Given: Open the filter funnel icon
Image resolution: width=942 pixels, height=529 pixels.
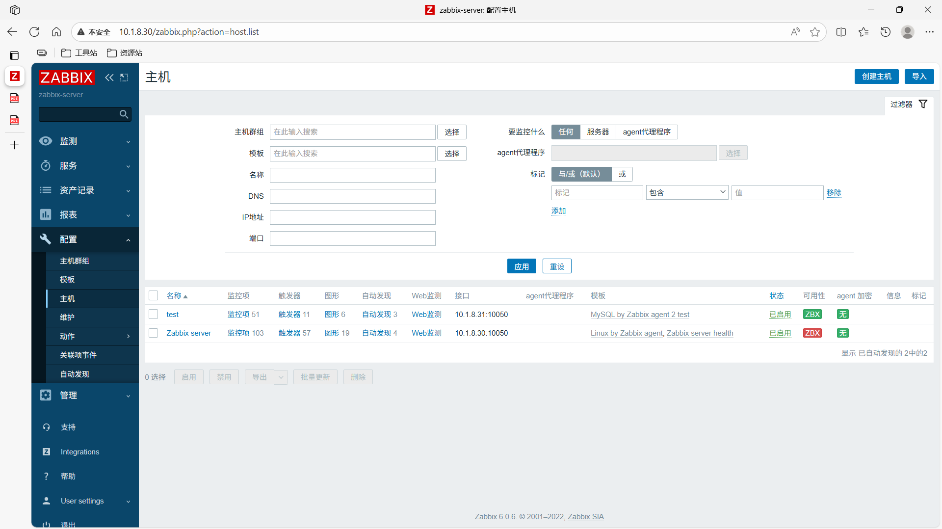Looking at the screenshot, I should point(923,104).
